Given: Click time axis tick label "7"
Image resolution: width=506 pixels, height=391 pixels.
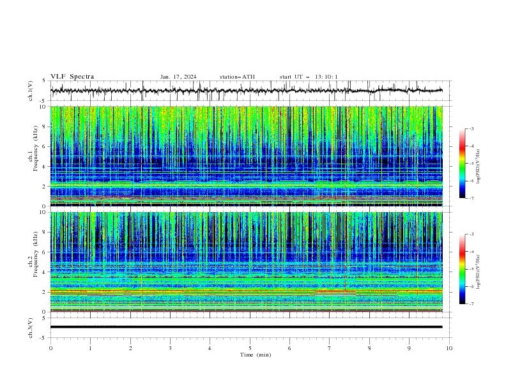Looking at the screenshot, I should click(x=330, y=348).
